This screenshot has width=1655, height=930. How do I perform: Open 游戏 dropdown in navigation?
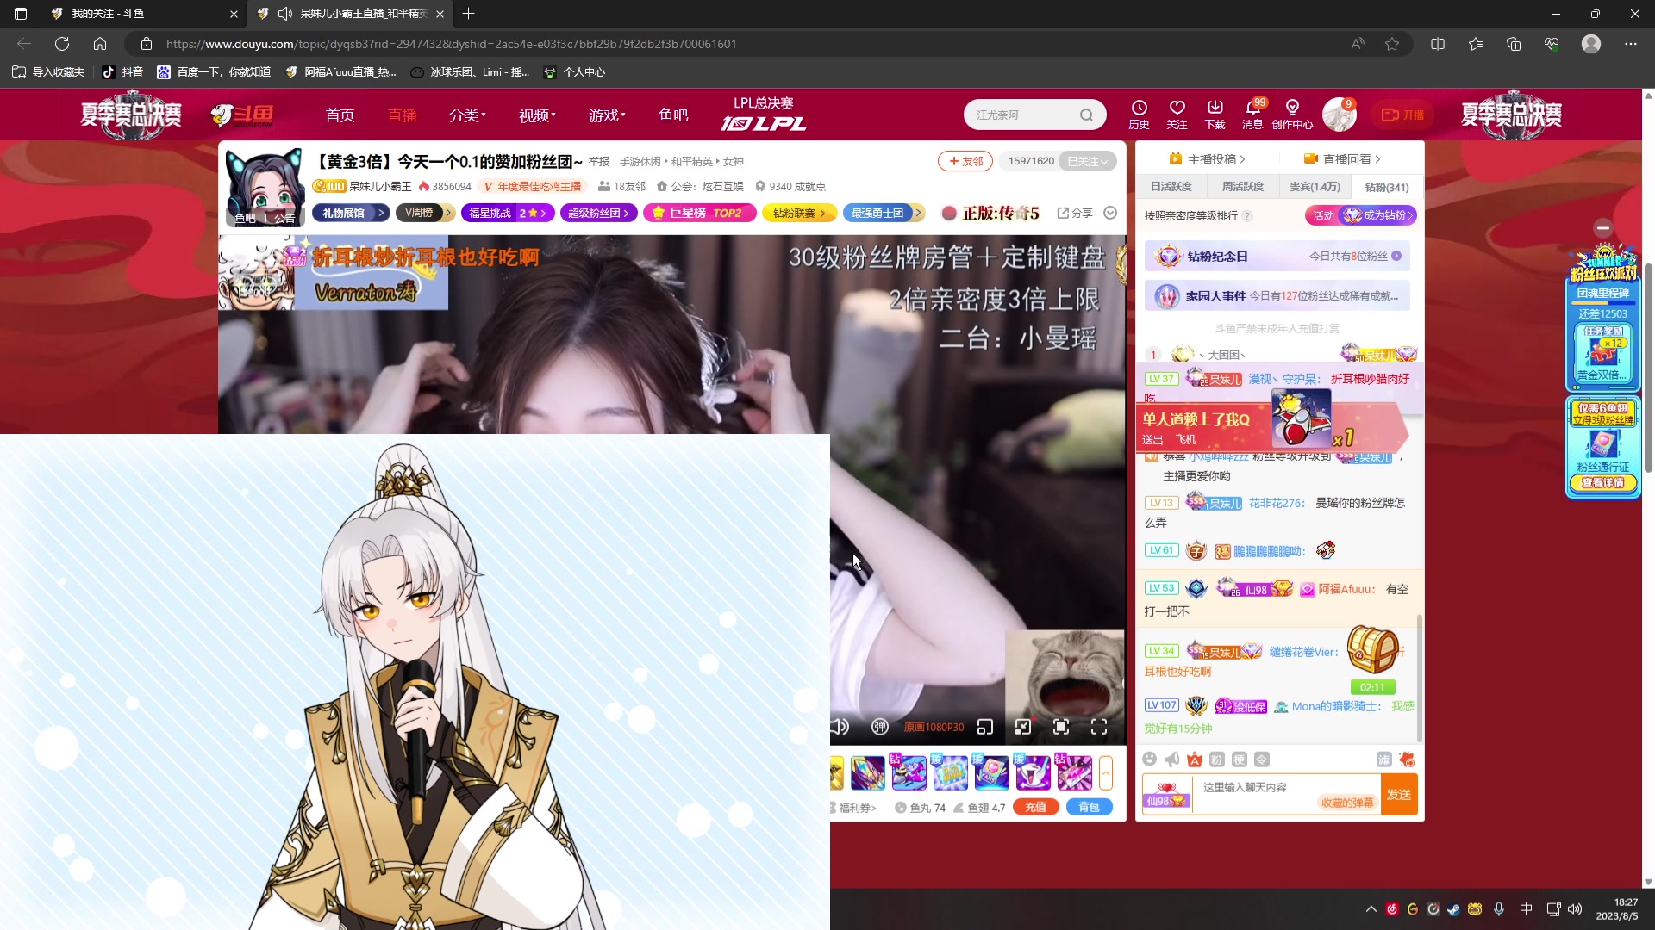(607, 115)
